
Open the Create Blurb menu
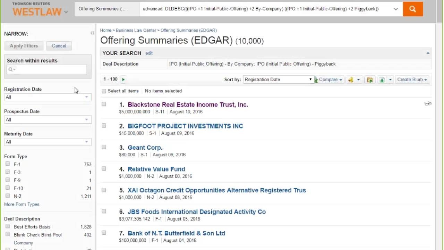412,80
